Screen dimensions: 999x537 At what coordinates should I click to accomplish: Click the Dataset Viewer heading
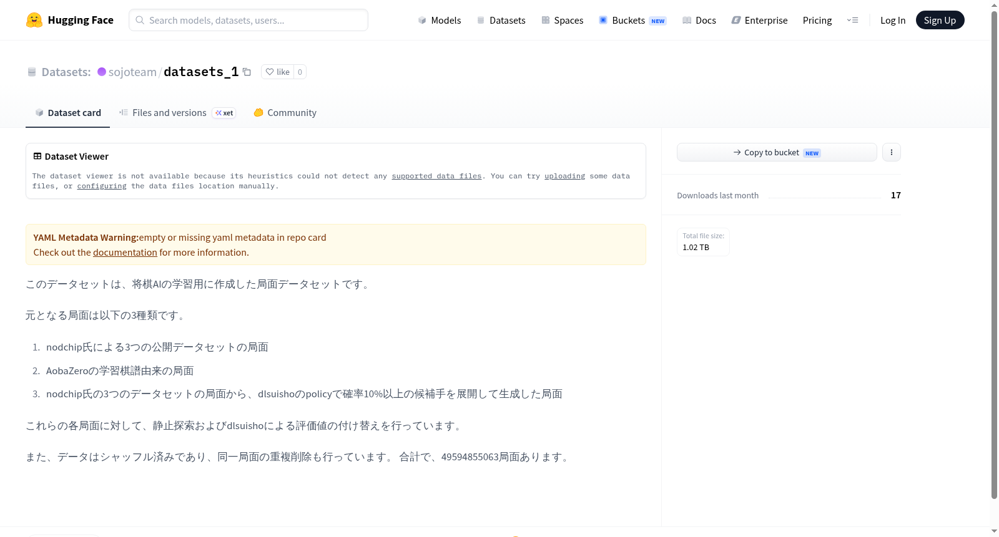pos(77,156)
